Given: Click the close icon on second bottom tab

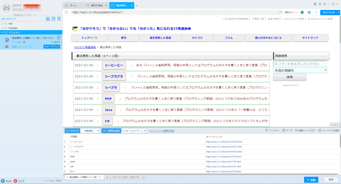Looking at the screenshot, I should [x=143, y=177].
